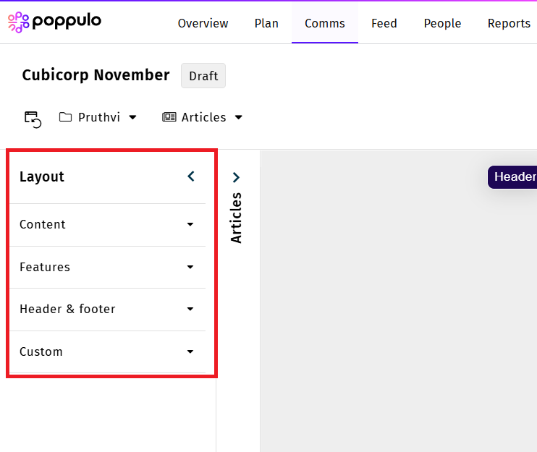537x452 pixels.
Task: Select the People tab
Action: pos(442,23)
